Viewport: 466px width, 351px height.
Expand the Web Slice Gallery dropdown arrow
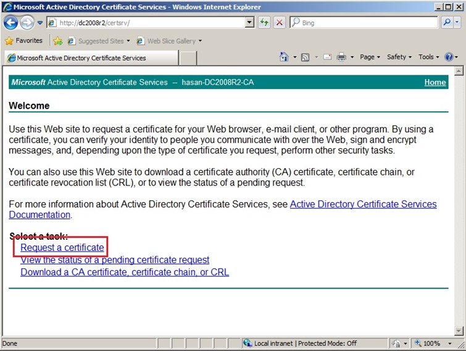click(201, 41)
